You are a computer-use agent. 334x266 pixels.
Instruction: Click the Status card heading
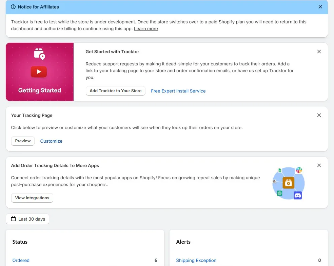(x=20, y=242)
